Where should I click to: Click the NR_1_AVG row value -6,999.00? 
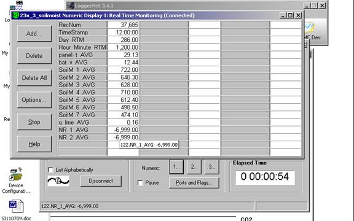pyautogui.click(x=124, y=130)
